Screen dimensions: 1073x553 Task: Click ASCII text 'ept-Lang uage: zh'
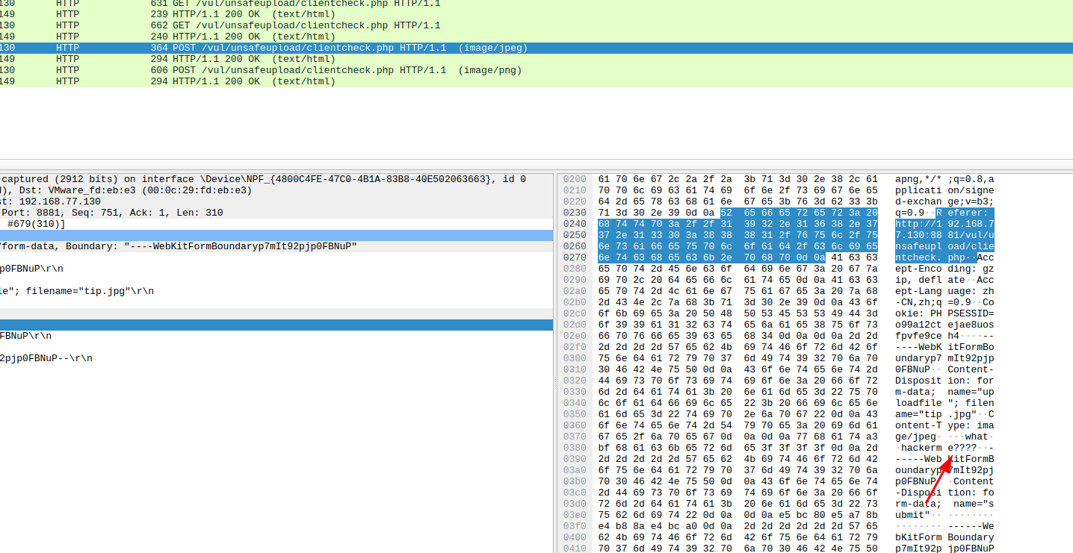[x=944, y=291]
